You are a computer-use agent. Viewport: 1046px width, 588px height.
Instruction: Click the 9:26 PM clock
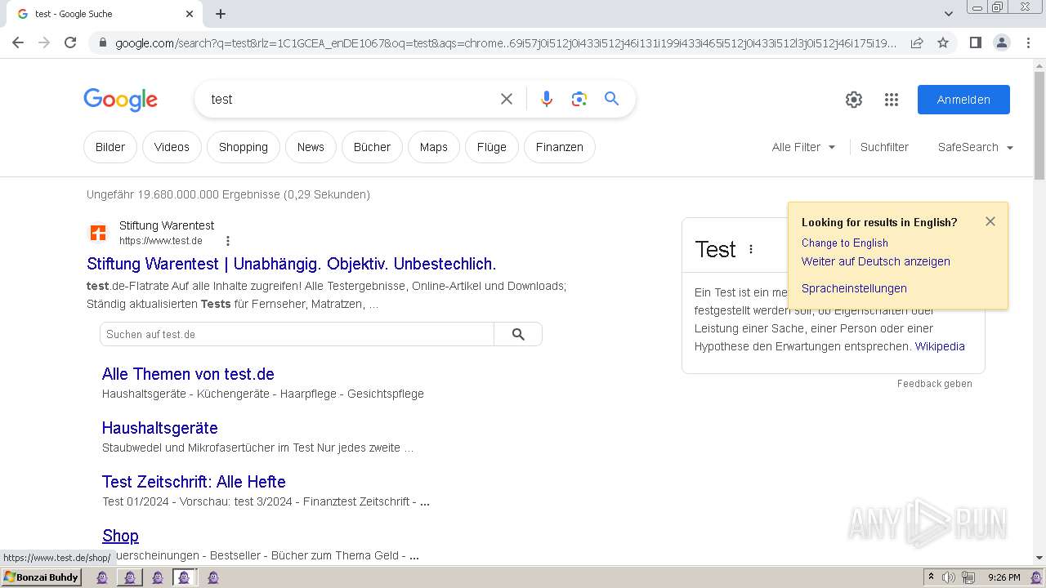[x=1004, y=577]
